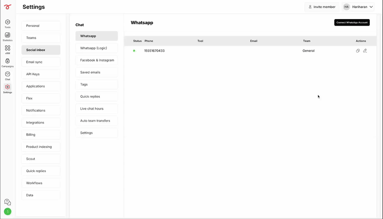Viewport: 383px width, 219px height.
Task: Expand the Hariharan account dropdown
Action: pyautogui.click(x=371, y=7)
